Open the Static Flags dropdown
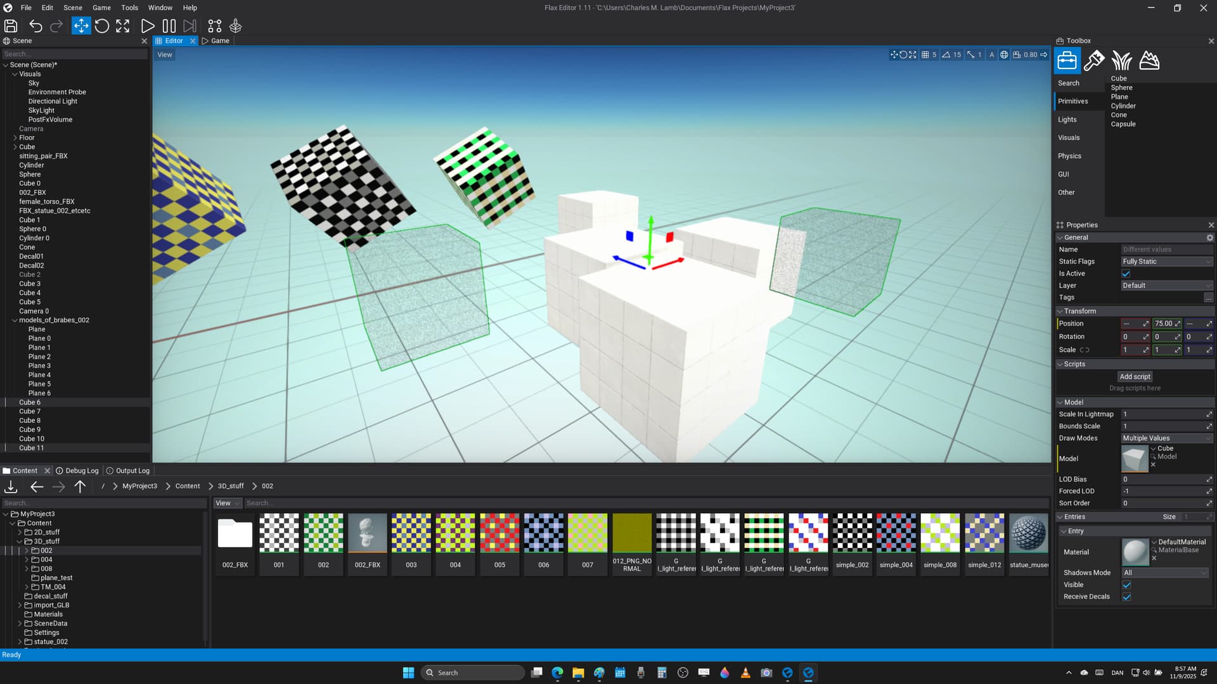 point(1166,262)
